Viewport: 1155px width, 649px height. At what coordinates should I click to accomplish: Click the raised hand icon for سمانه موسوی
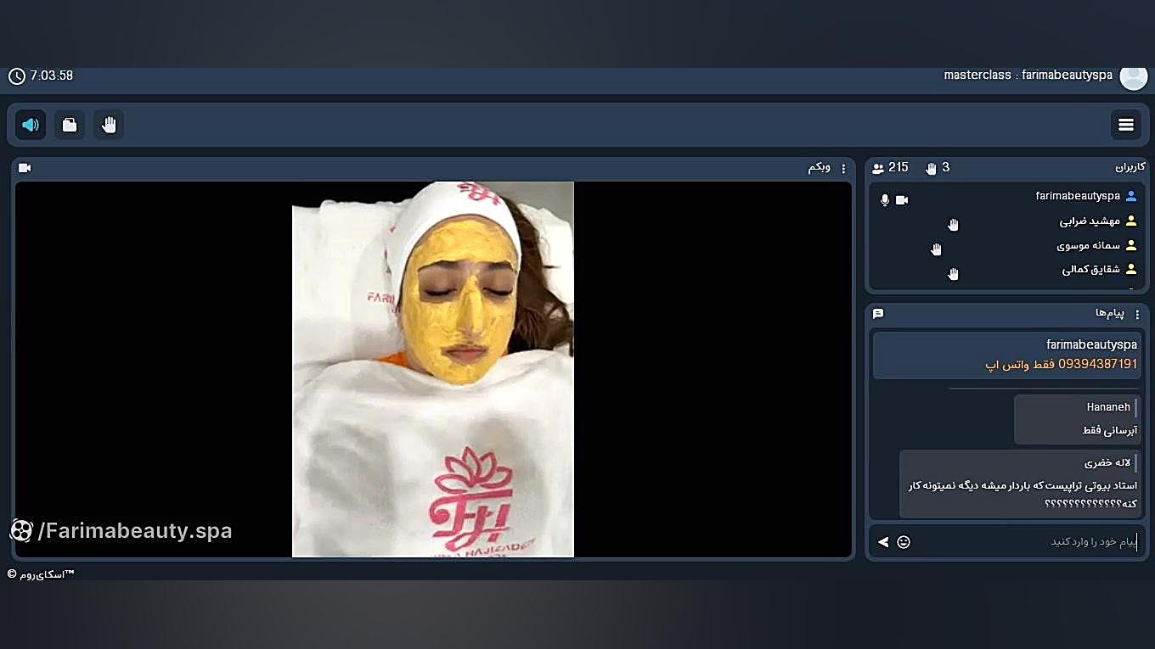tap(937, 249)
